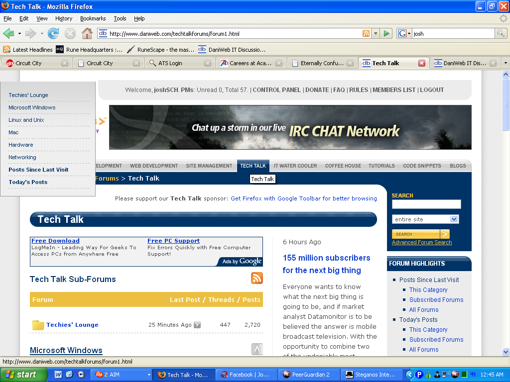Open Advanced Forum Search link
Image resolution: width=510 pixels, height=382 pixels.
[x=422, y=242]
